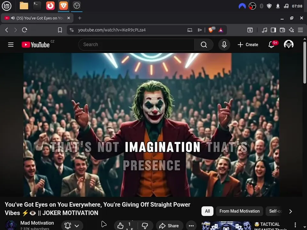Select the All filter chip
Screen dimensions: 307x230
pyautogui.click(x=207, y=211)
